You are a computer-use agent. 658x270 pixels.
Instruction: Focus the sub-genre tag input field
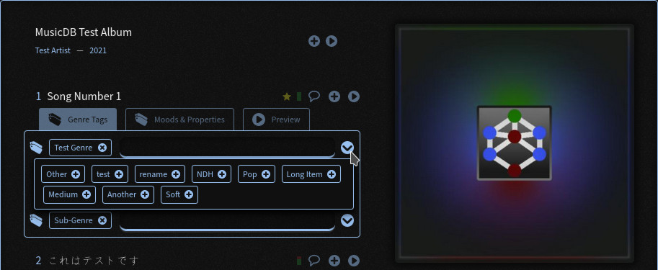tap(227, 220)
